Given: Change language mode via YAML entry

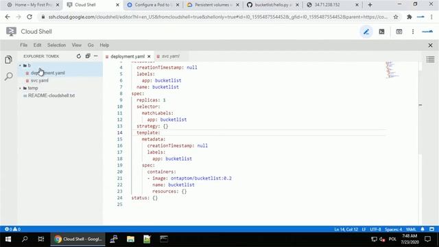Looking at the screenshot, I should 411,229.
